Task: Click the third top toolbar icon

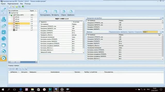Action: 16,7
